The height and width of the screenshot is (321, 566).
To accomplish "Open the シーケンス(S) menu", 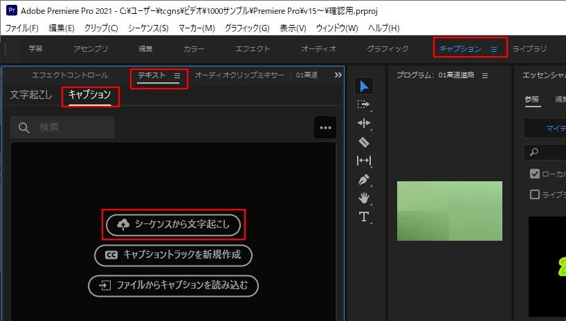I will 148,28.
